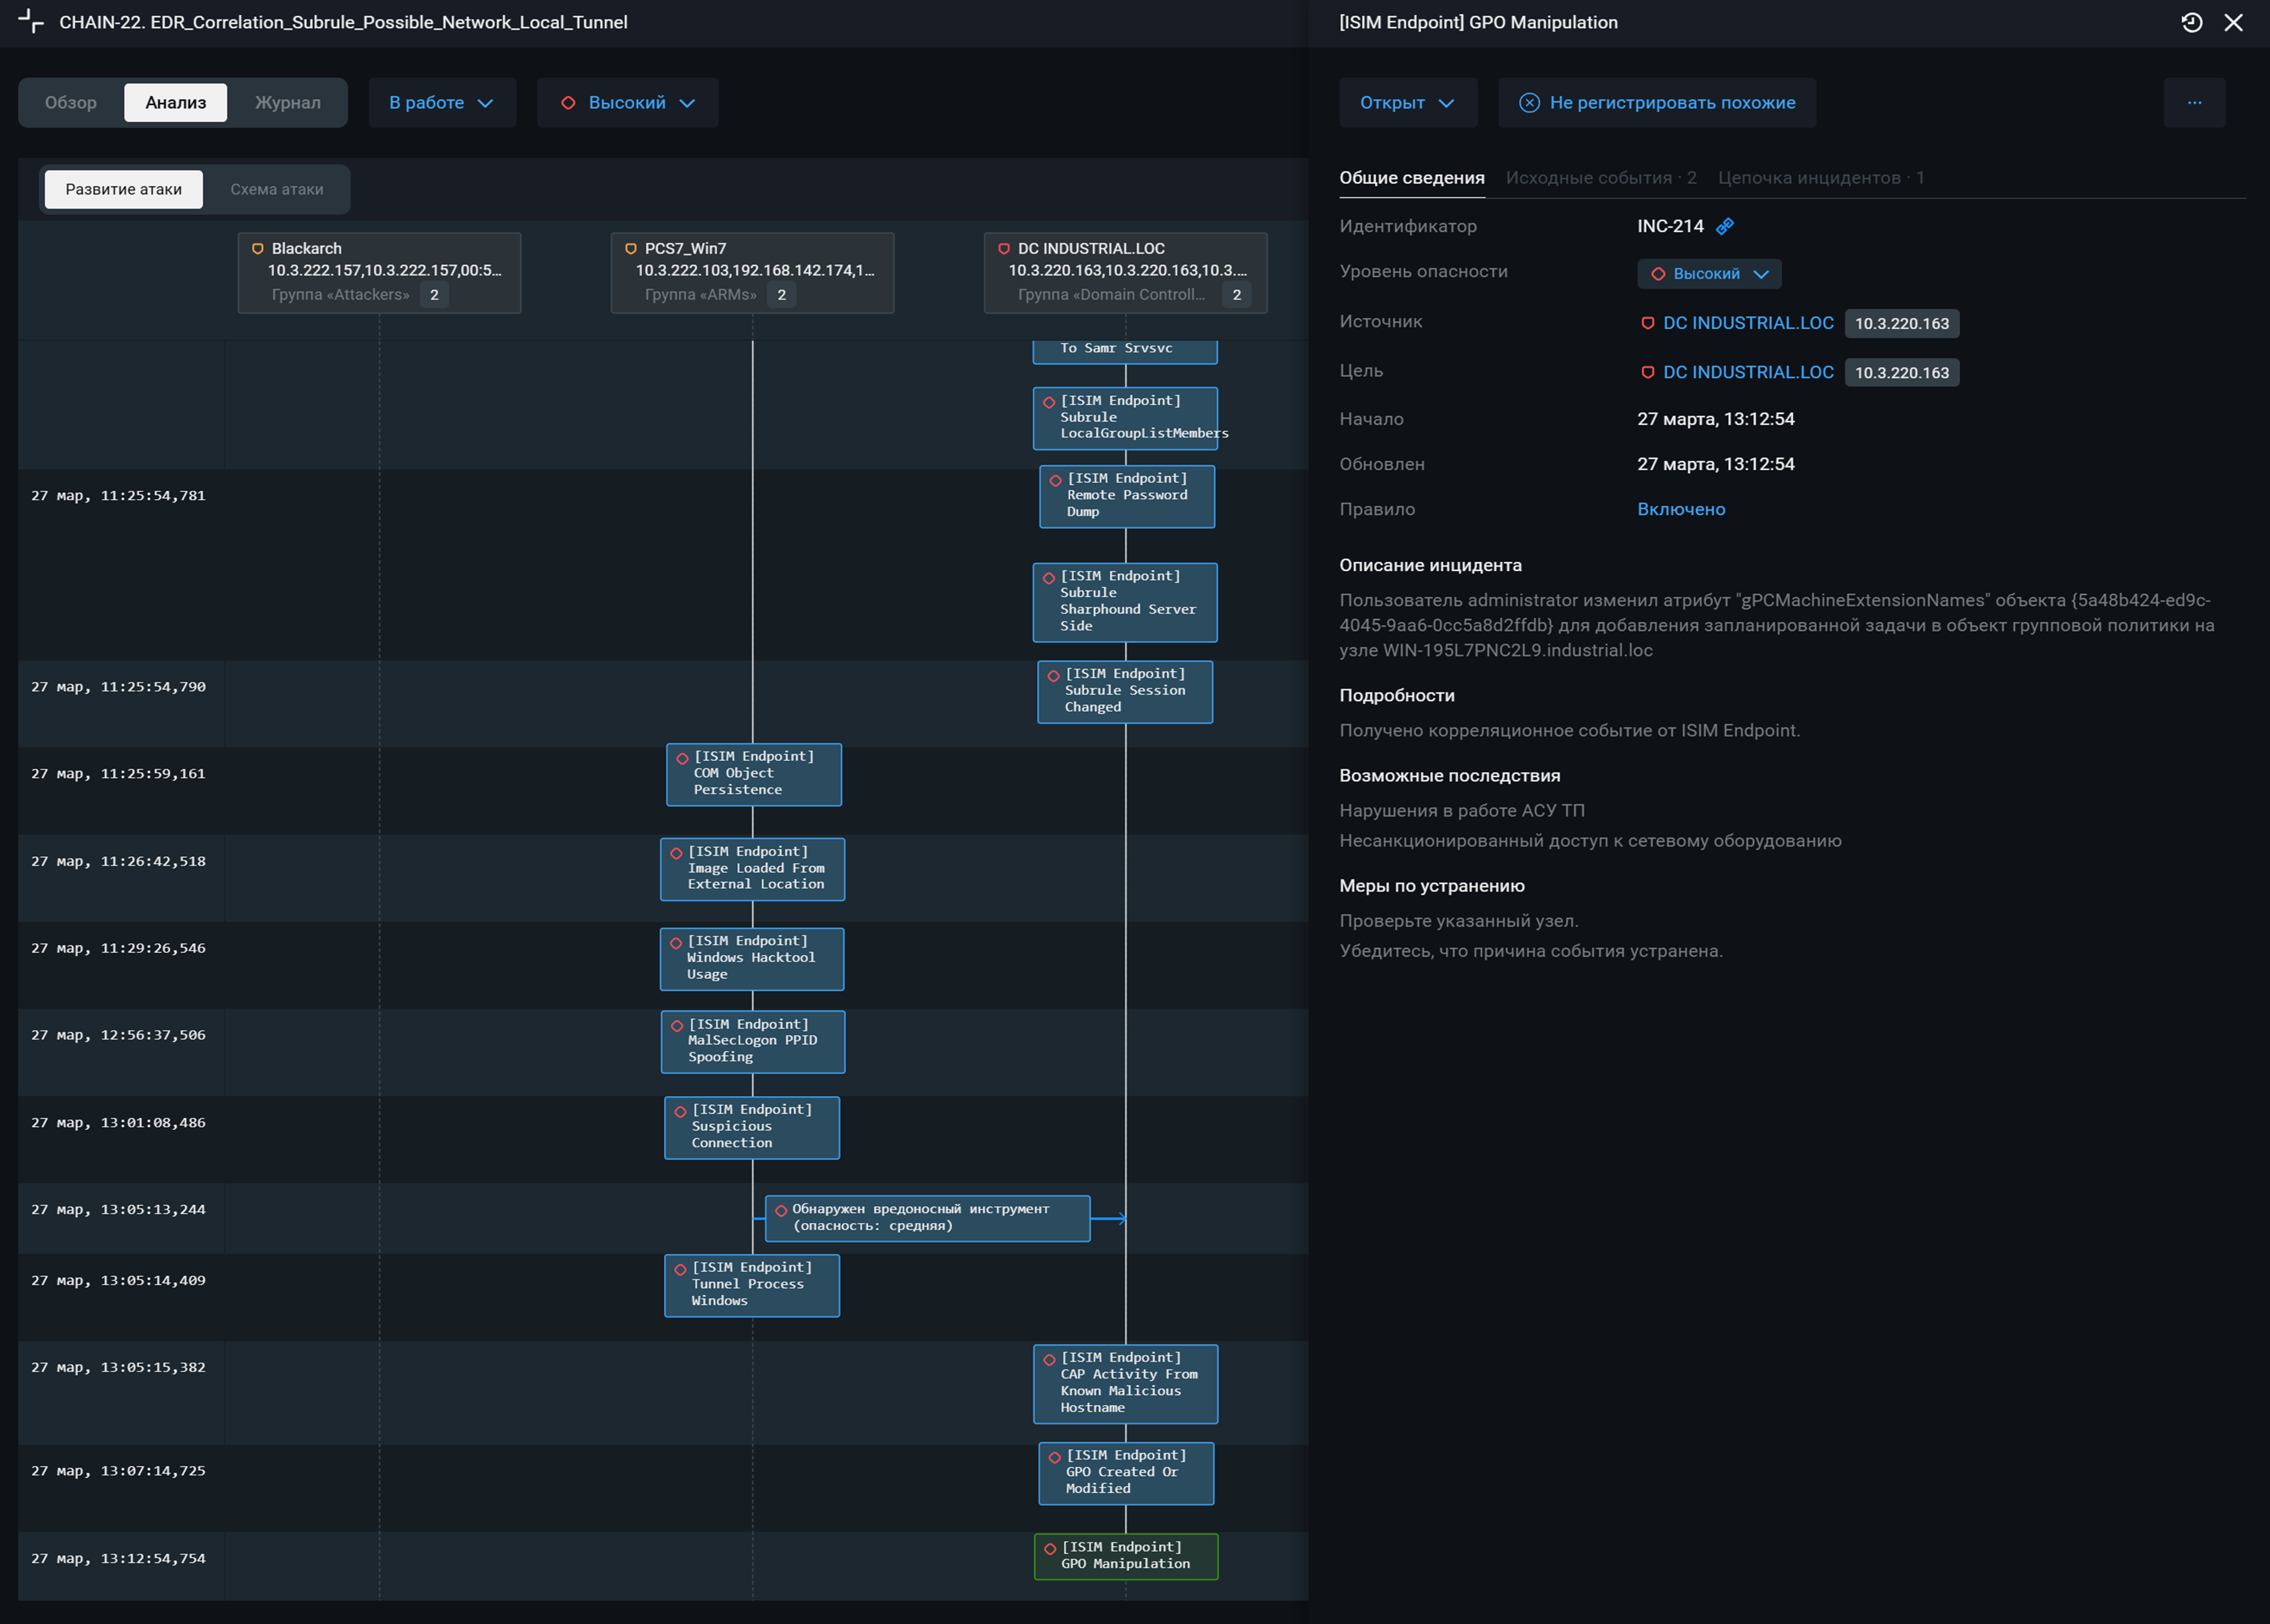The width and height of the screenshot is (2270, 1624).
Task: Expand PCS7_Win7 ARMs group count badge
Action: (781, 294)
